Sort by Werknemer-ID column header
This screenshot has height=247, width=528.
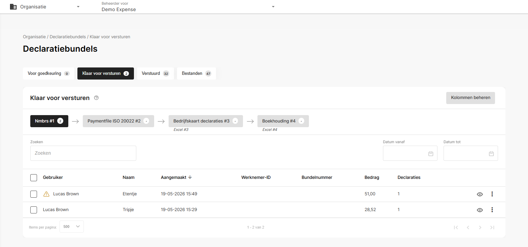pos(256,178)
